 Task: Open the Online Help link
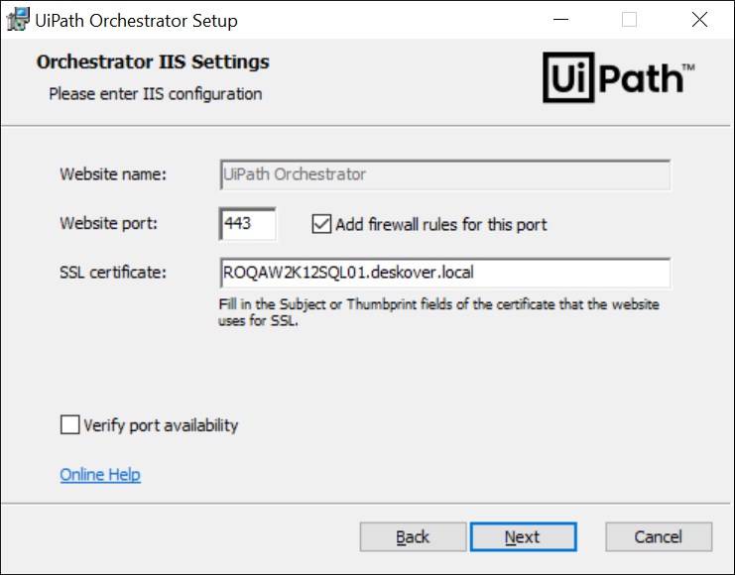click(x=100, y=474)
